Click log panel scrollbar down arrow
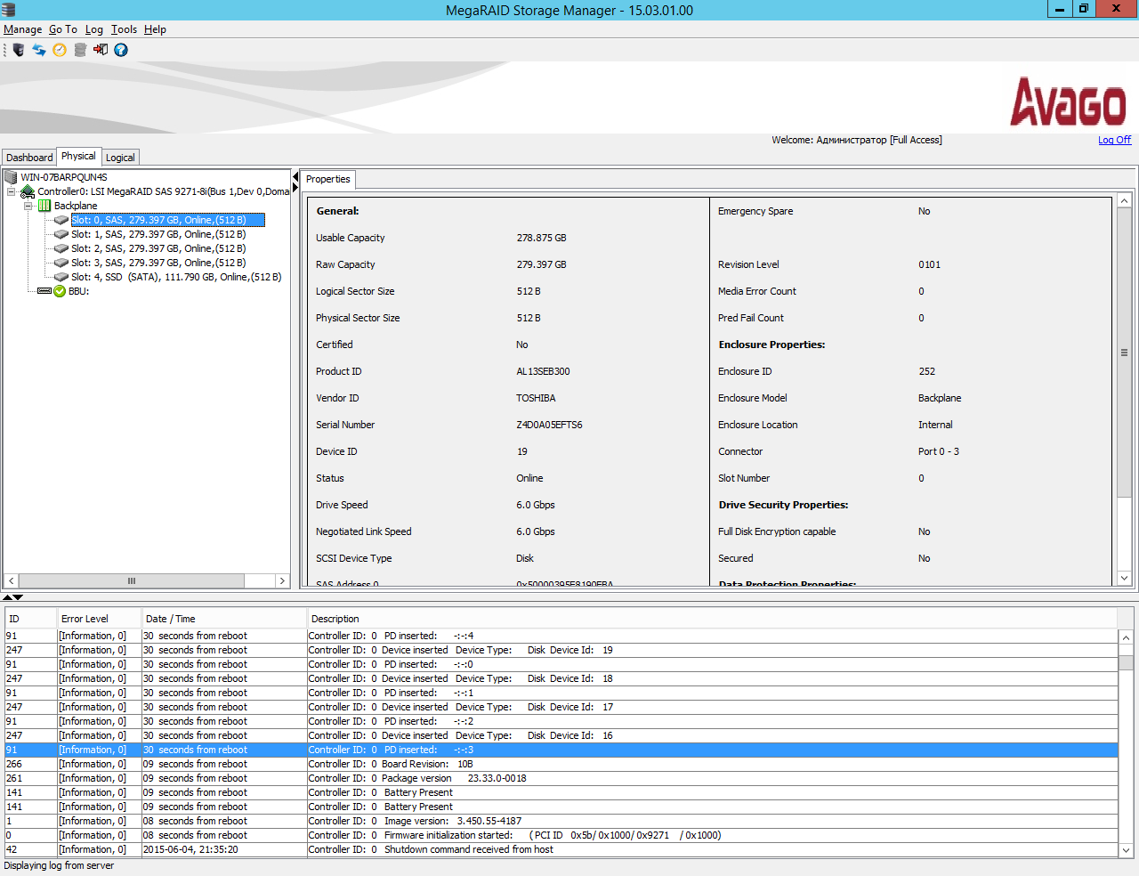The width and height of the screenshot is (1139, 876). tap(1126, 850)
